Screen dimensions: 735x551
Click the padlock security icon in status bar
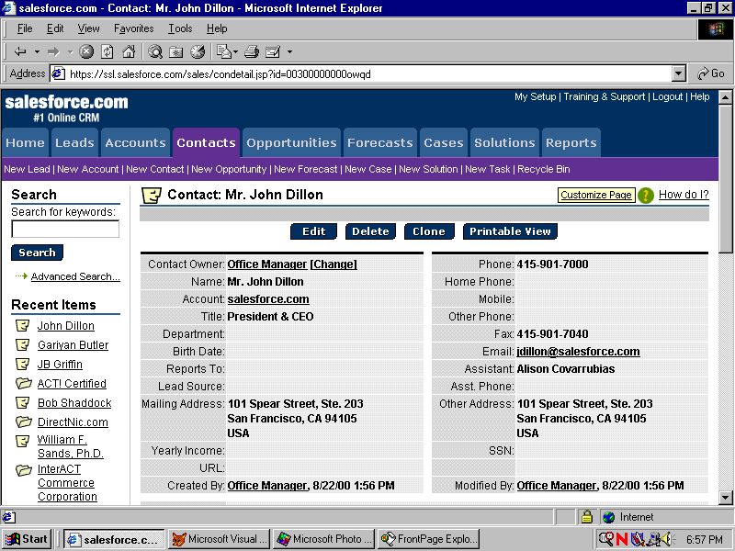point(586,517)
